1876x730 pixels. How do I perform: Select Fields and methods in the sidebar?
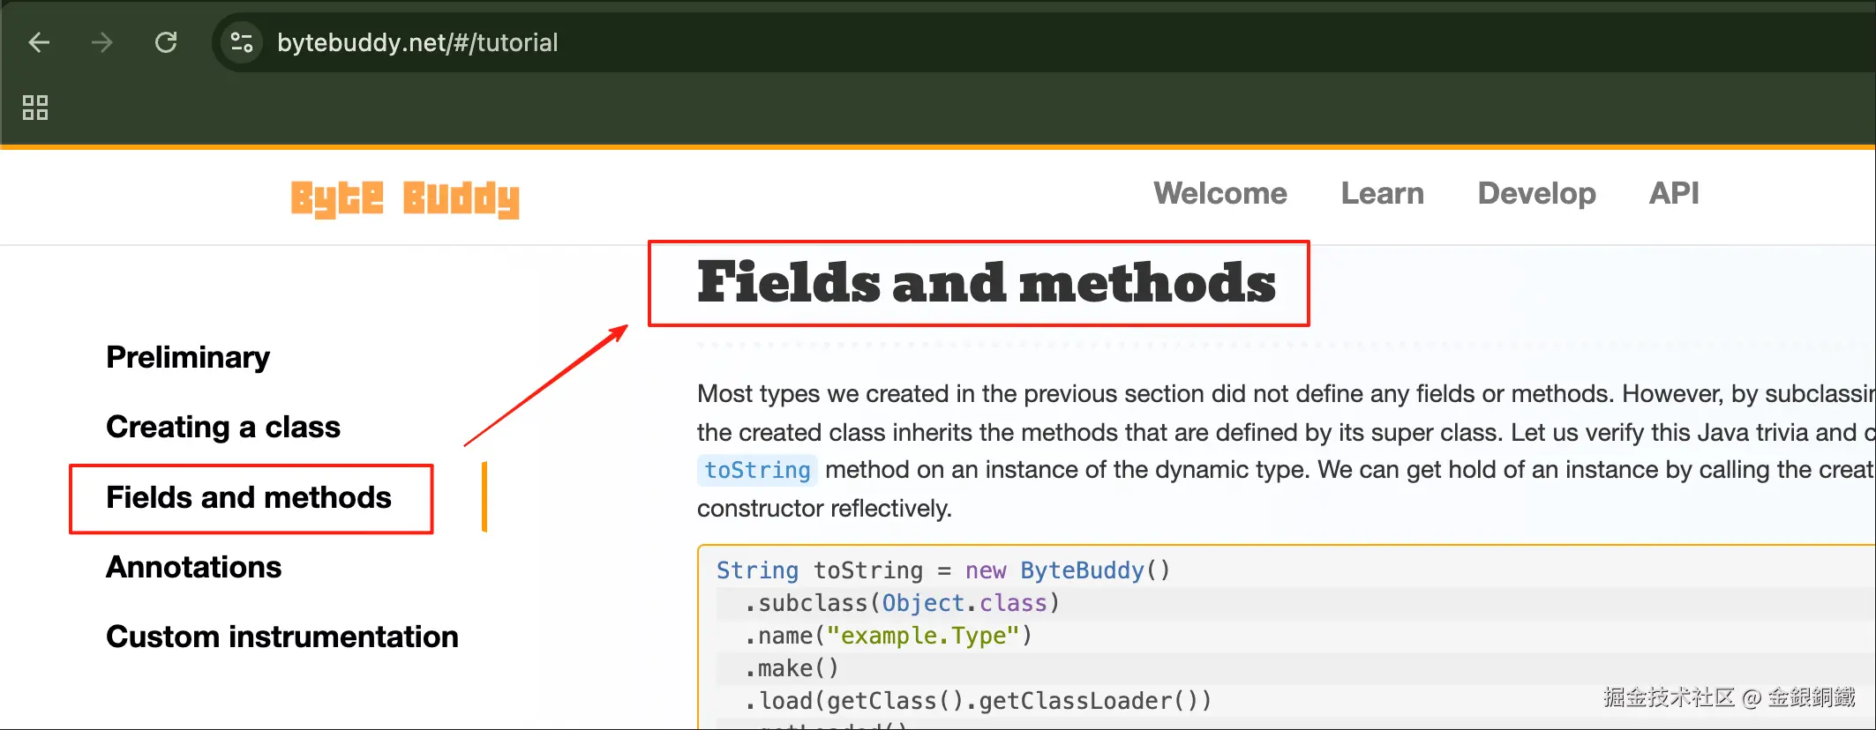(249, 497)
